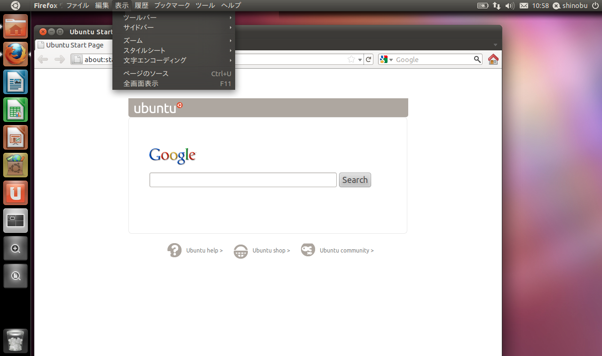Open the messaging envelope indicator
Image resolution: width=602 pixels, height=356 pixels.
tap(524, 6)
